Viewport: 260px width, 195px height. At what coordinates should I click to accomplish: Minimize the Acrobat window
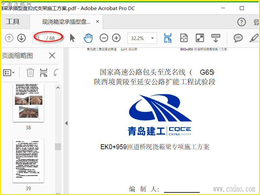(223, 8)
